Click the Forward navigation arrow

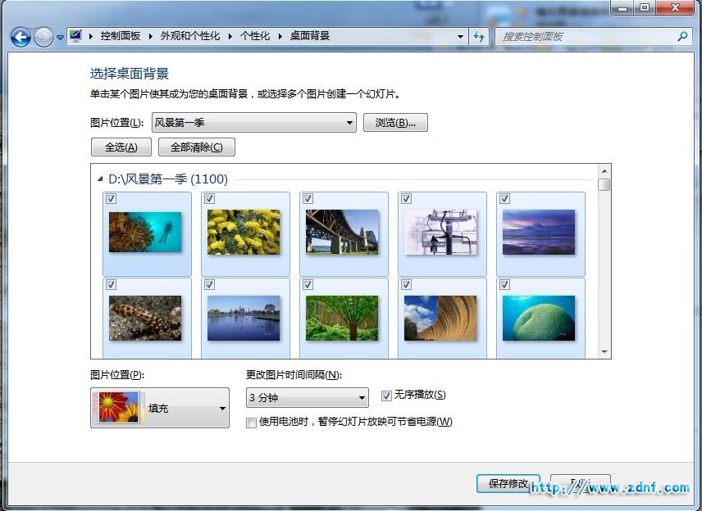(44, 37)
